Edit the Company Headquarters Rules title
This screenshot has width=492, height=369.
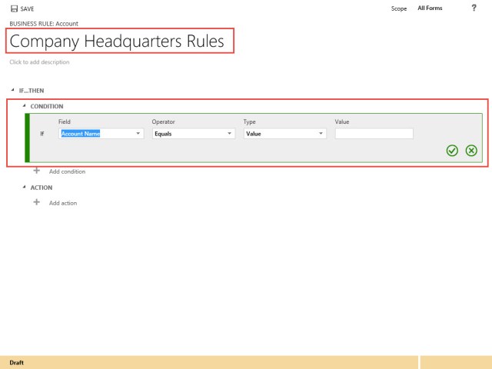(x=117, y=42)
